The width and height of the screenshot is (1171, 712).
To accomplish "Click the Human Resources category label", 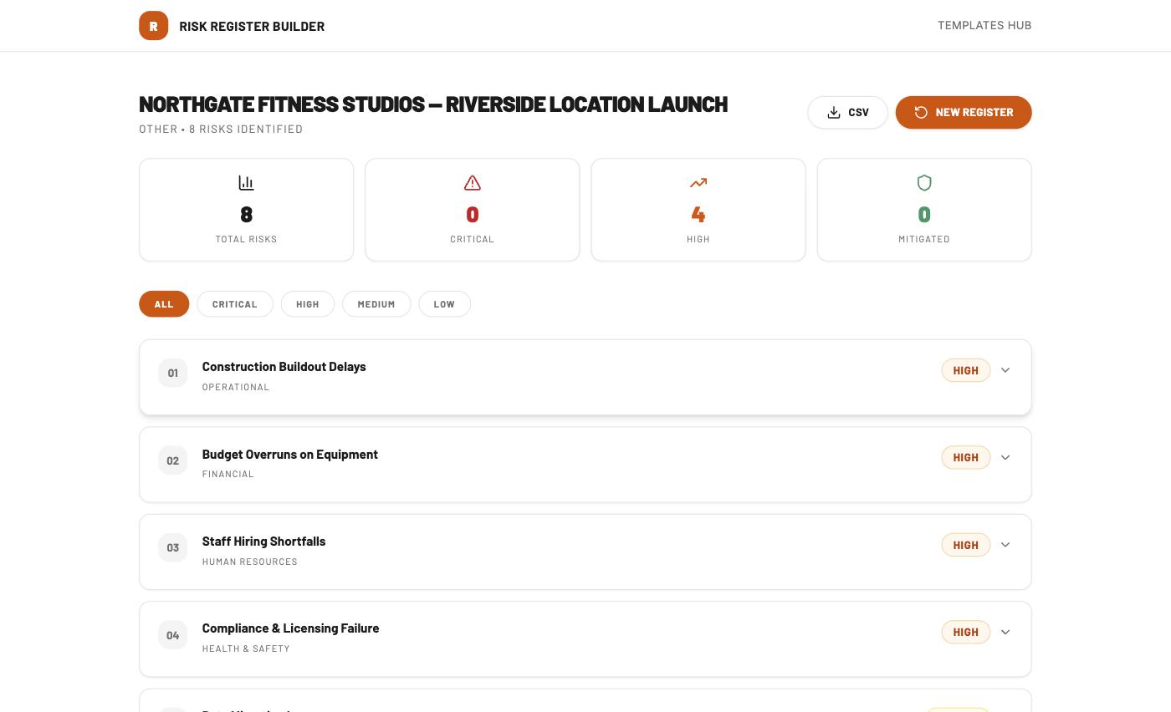I will tap(250, 562).
